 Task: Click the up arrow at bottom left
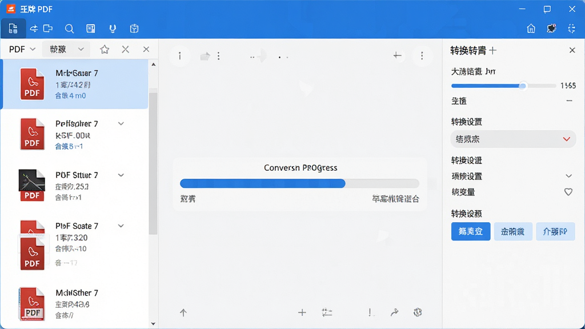(x=183, y=312)
